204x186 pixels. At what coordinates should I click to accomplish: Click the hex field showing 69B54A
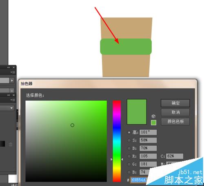[139, 180]
